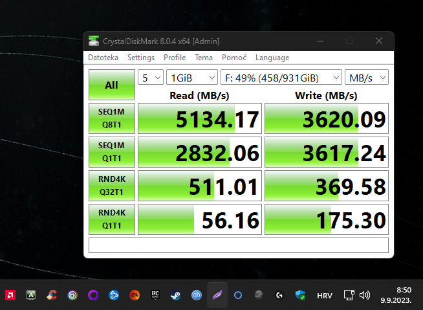
Task: Open the test count dropdown showing 5
Action: click(151, 77)
